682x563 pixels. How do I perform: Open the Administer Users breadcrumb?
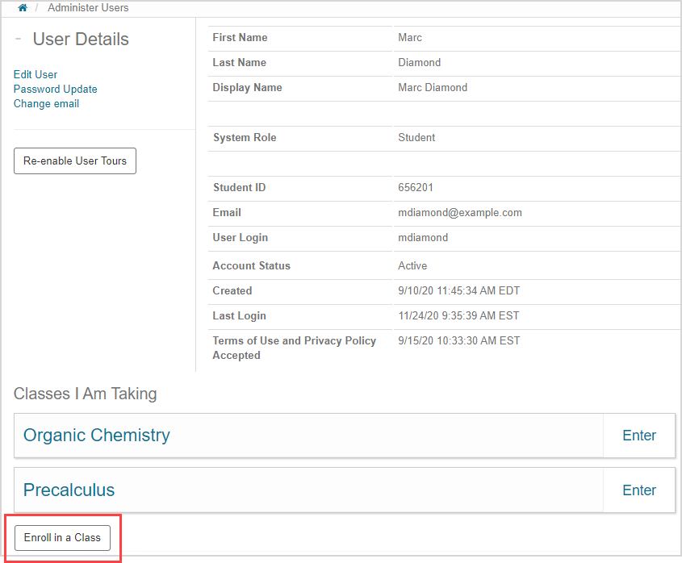(x=88, y=8)
